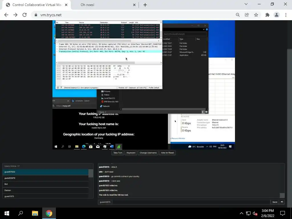Select Control Collaborative Virtual Machine tab
Image resolution: width=292 pixels, height=219 pixels.
(36, 5)
